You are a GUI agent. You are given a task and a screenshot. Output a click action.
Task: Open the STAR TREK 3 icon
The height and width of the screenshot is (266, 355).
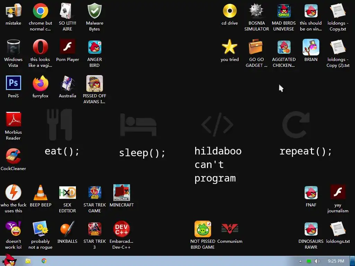95,229
